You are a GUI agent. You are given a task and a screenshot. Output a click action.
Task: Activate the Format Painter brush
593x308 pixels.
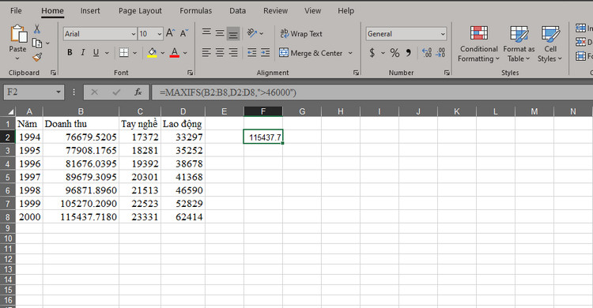click(36, 58)
